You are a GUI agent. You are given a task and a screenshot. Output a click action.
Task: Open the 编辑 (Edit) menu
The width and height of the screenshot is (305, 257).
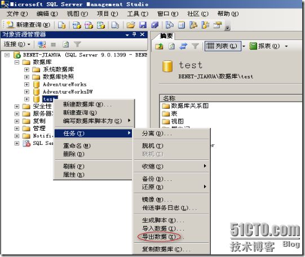[x=47, y=14]
